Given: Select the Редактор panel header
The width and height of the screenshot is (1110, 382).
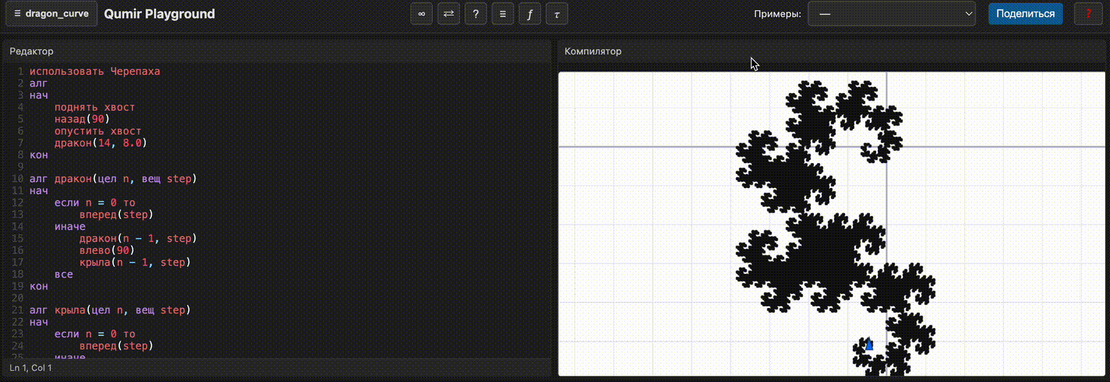Looking at the screenshot, I should [31, 51].
